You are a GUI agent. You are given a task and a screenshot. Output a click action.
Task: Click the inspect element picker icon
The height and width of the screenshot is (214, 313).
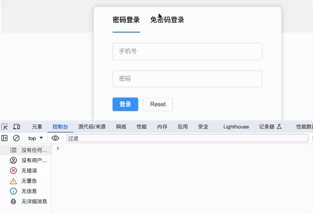coord(5,127)
